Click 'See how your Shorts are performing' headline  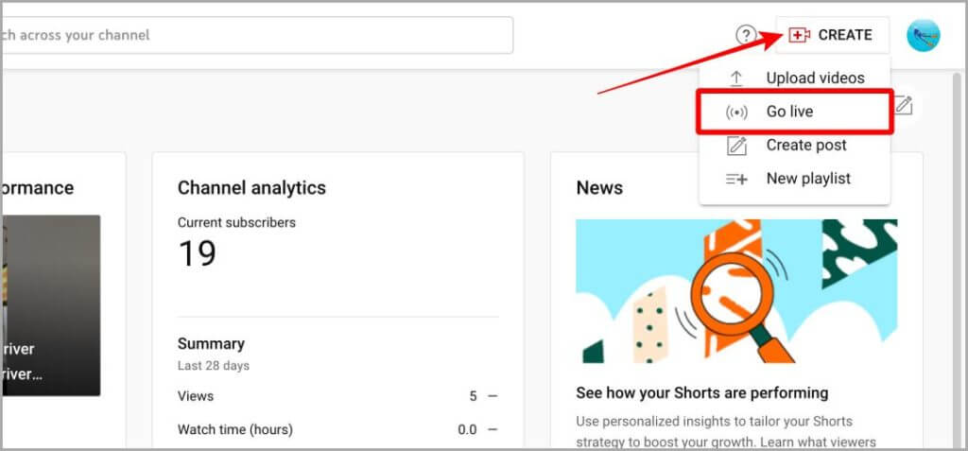(x=702, y=393)
